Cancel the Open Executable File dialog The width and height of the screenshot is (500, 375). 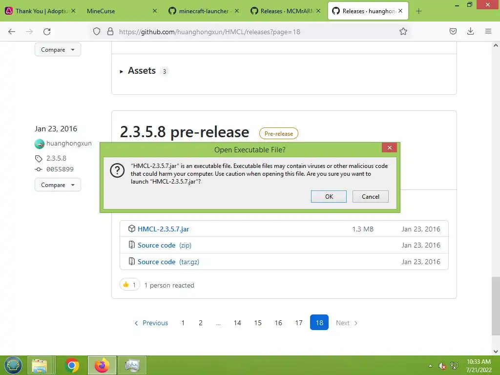pyautogui.click(x=370, y=196)
